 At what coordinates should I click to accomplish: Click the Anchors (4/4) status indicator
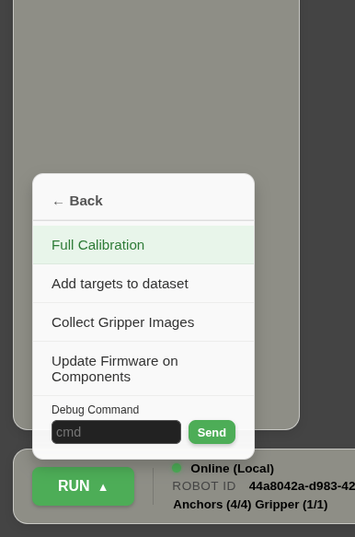pos(212,505)
